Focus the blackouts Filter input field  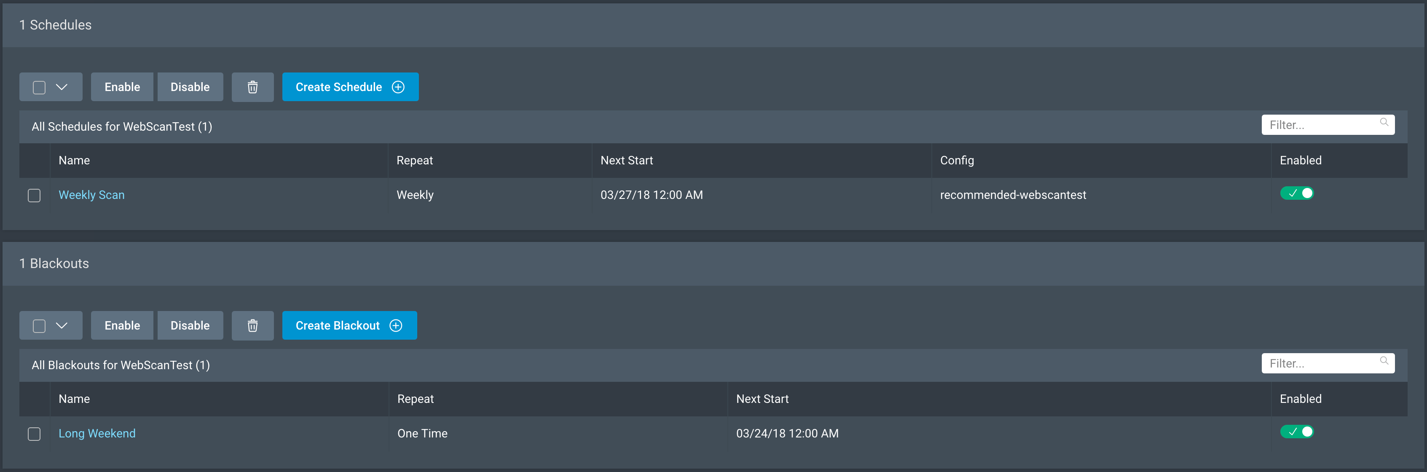1318,364
